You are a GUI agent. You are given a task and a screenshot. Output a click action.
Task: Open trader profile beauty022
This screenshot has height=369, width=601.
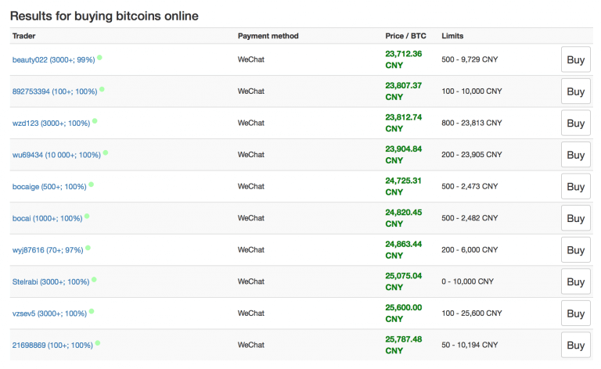point(53,59)
